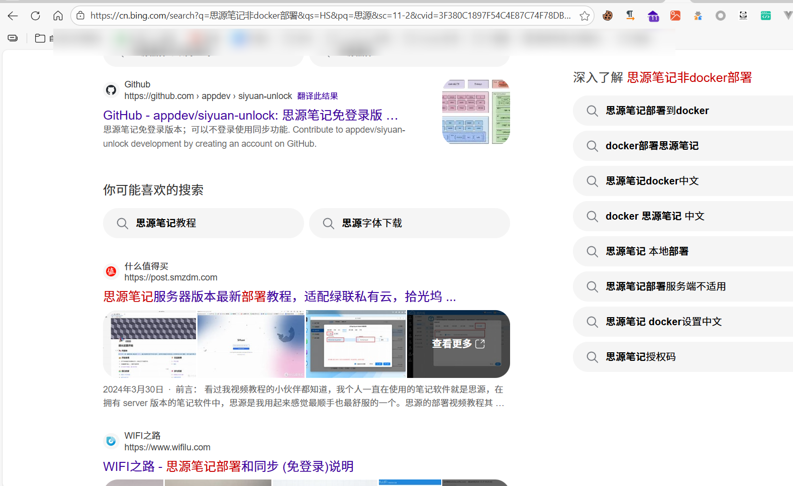Click https://post.smzdm.com URL text
Screen dimensions: 793x486
171,277
